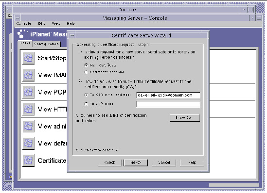
Task: Open the Console menu
Action: [x=24, y=24]
